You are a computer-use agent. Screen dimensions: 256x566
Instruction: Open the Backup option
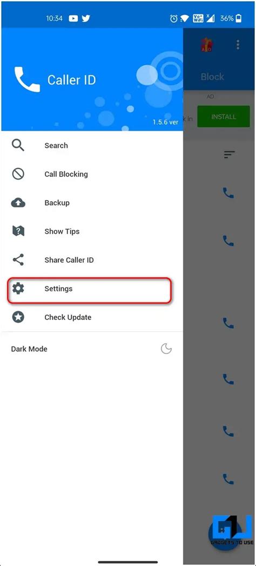pyautogui.click(x=92, y=203)
